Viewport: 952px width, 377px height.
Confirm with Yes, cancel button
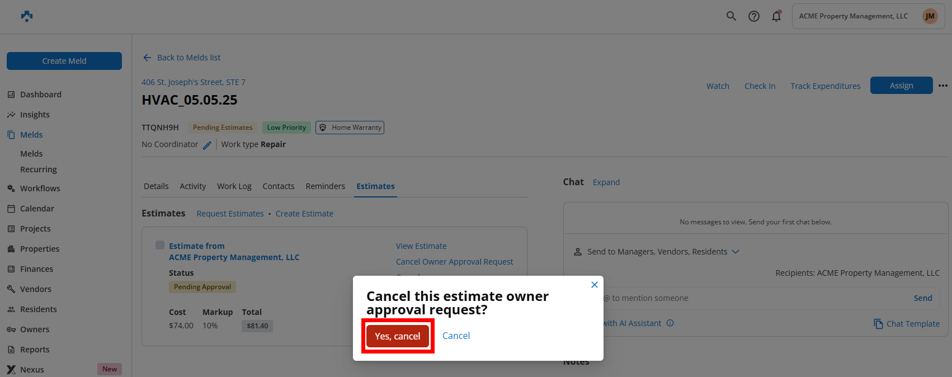[397, 336]
